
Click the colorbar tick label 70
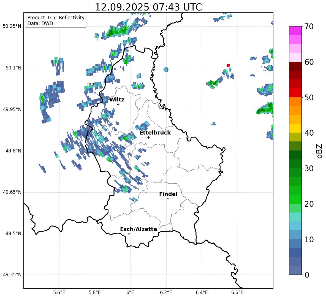click(309, 26)
